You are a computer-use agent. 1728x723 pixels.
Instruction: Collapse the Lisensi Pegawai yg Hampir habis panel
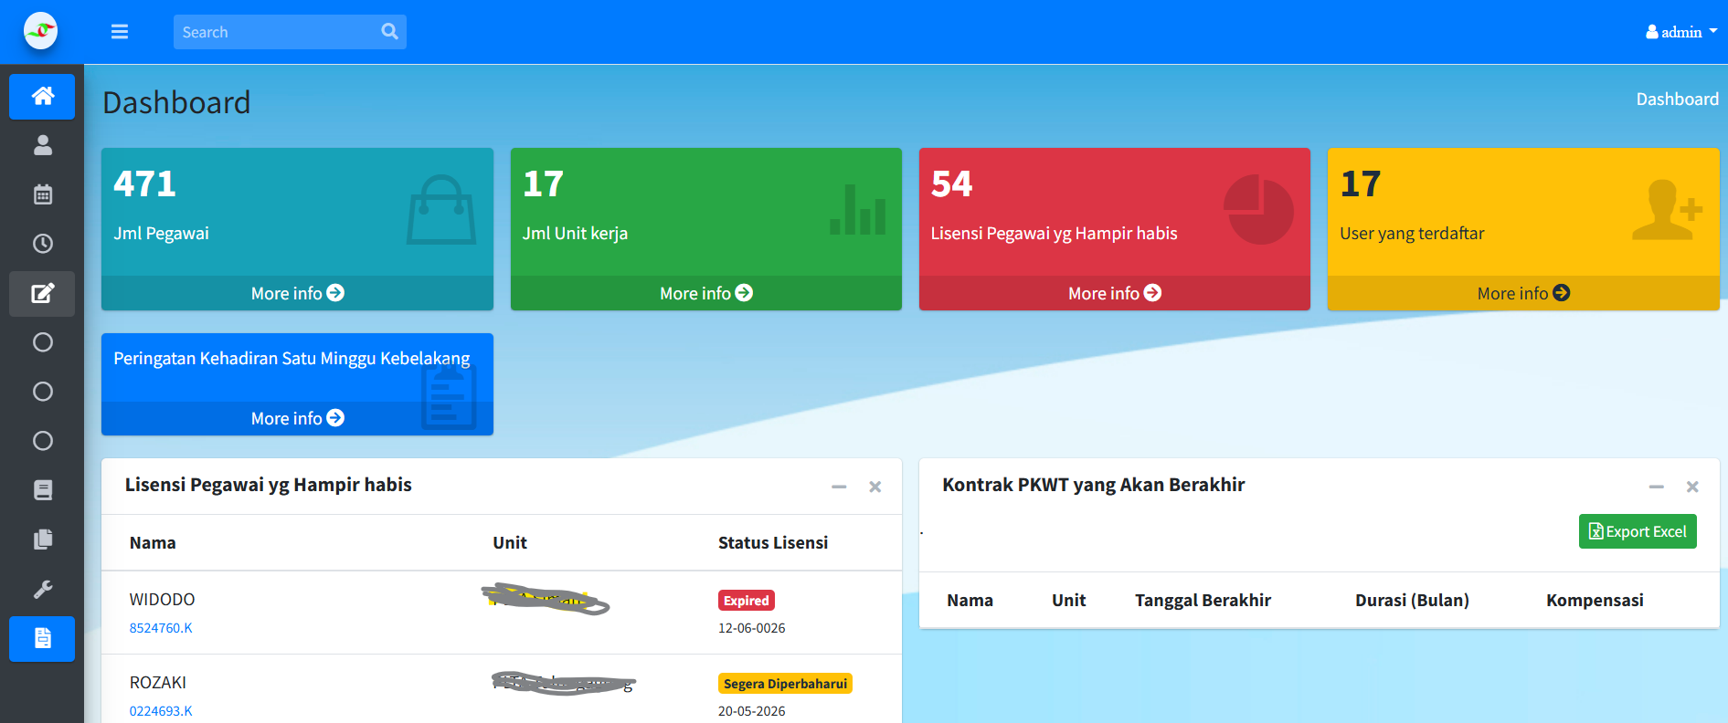[x=839, y=487]
